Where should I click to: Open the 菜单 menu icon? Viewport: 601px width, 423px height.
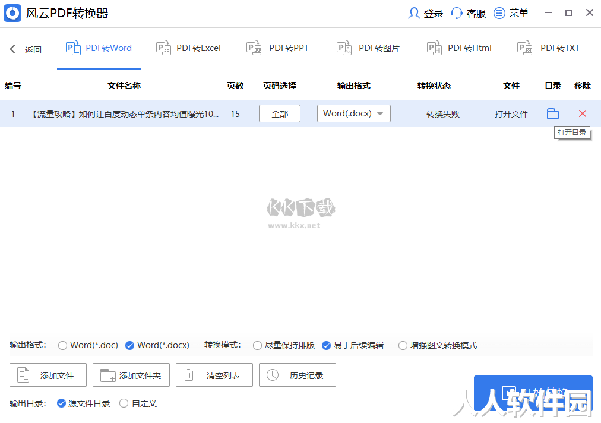(x=499, y=13)
